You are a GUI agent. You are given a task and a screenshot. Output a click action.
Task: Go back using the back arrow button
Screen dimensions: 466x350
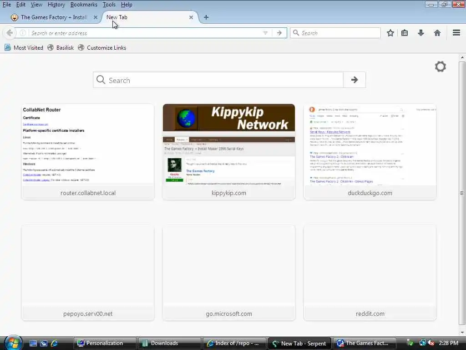pyautogui.click(x=10, y=33)
